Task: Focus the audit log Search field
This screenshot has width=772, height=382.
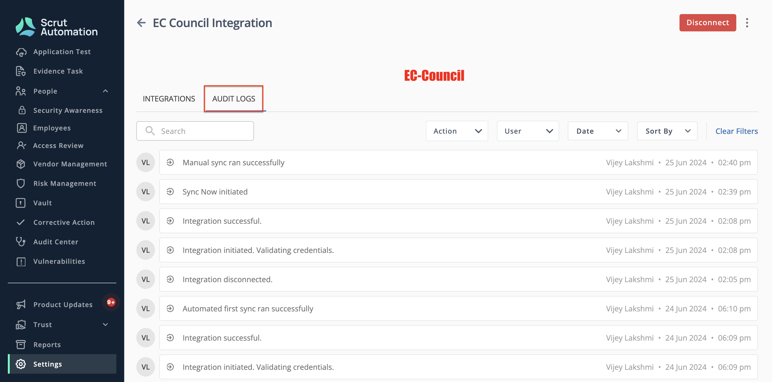Action: [x=195, y=131]
